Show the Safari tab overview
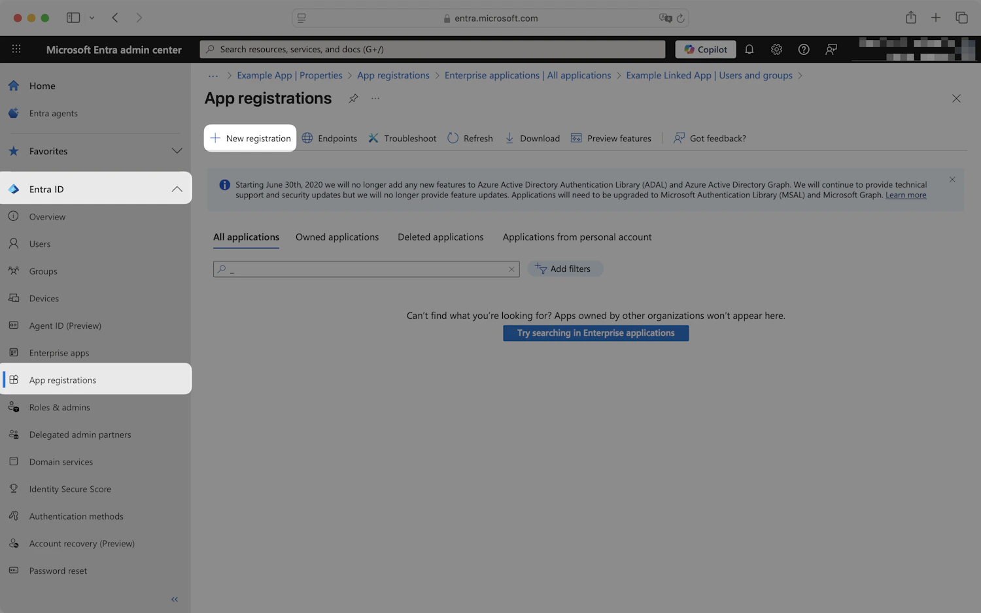This screenshot has width=981, height=613. (x=961, y=18)
